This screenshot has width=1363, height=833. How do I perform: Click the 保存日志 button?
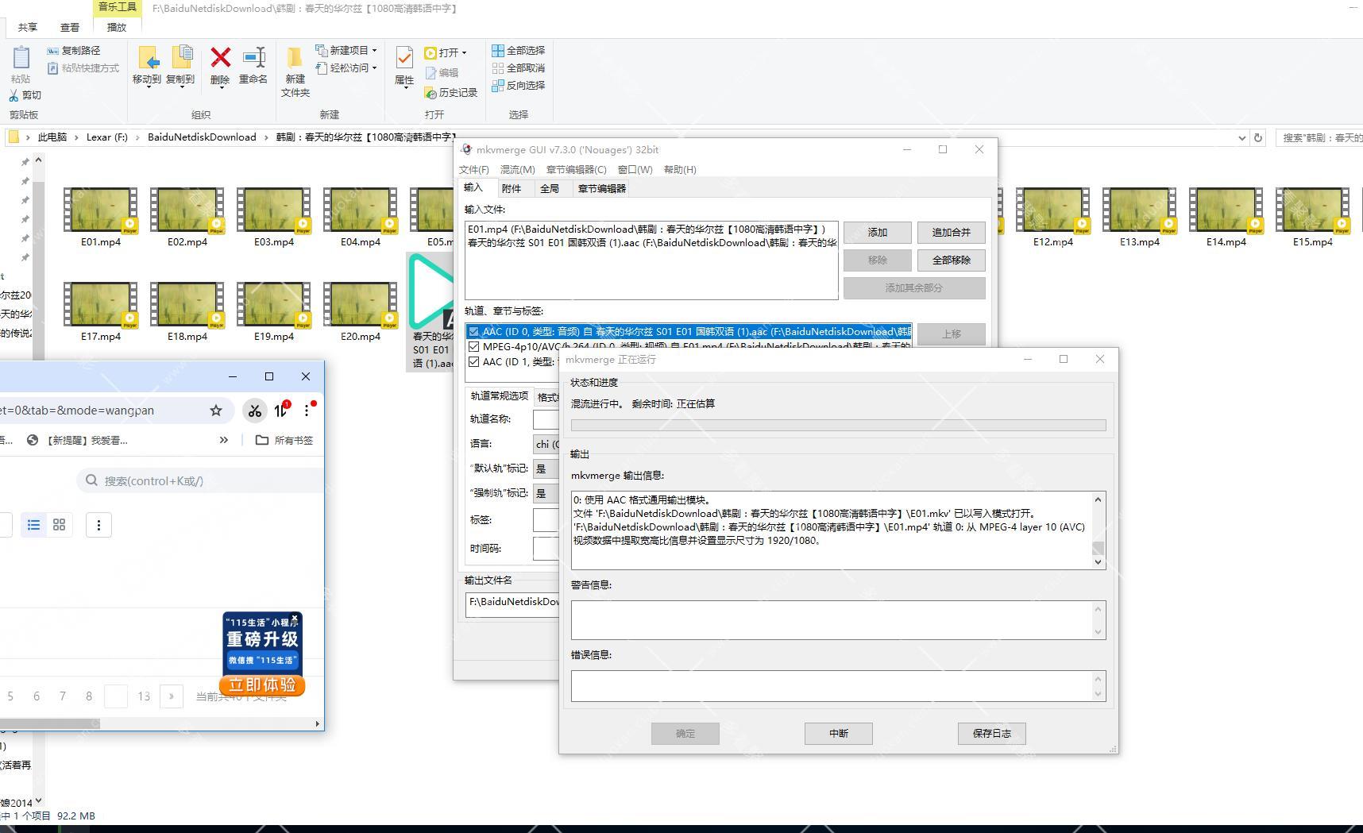click(991, 734)
